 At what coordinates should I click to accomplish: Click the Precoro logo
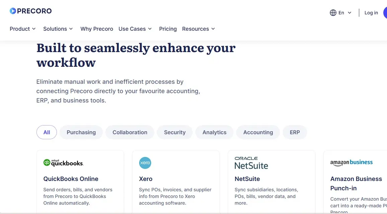point(30,11)
